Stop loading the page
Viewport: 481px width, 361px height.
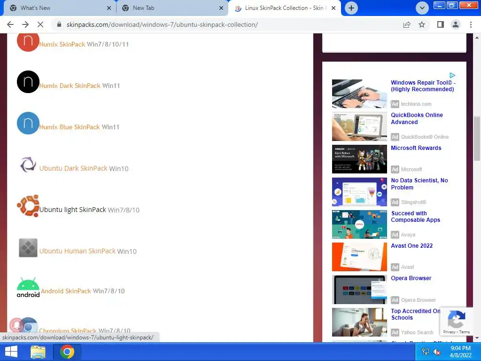(x=40, y=24)
